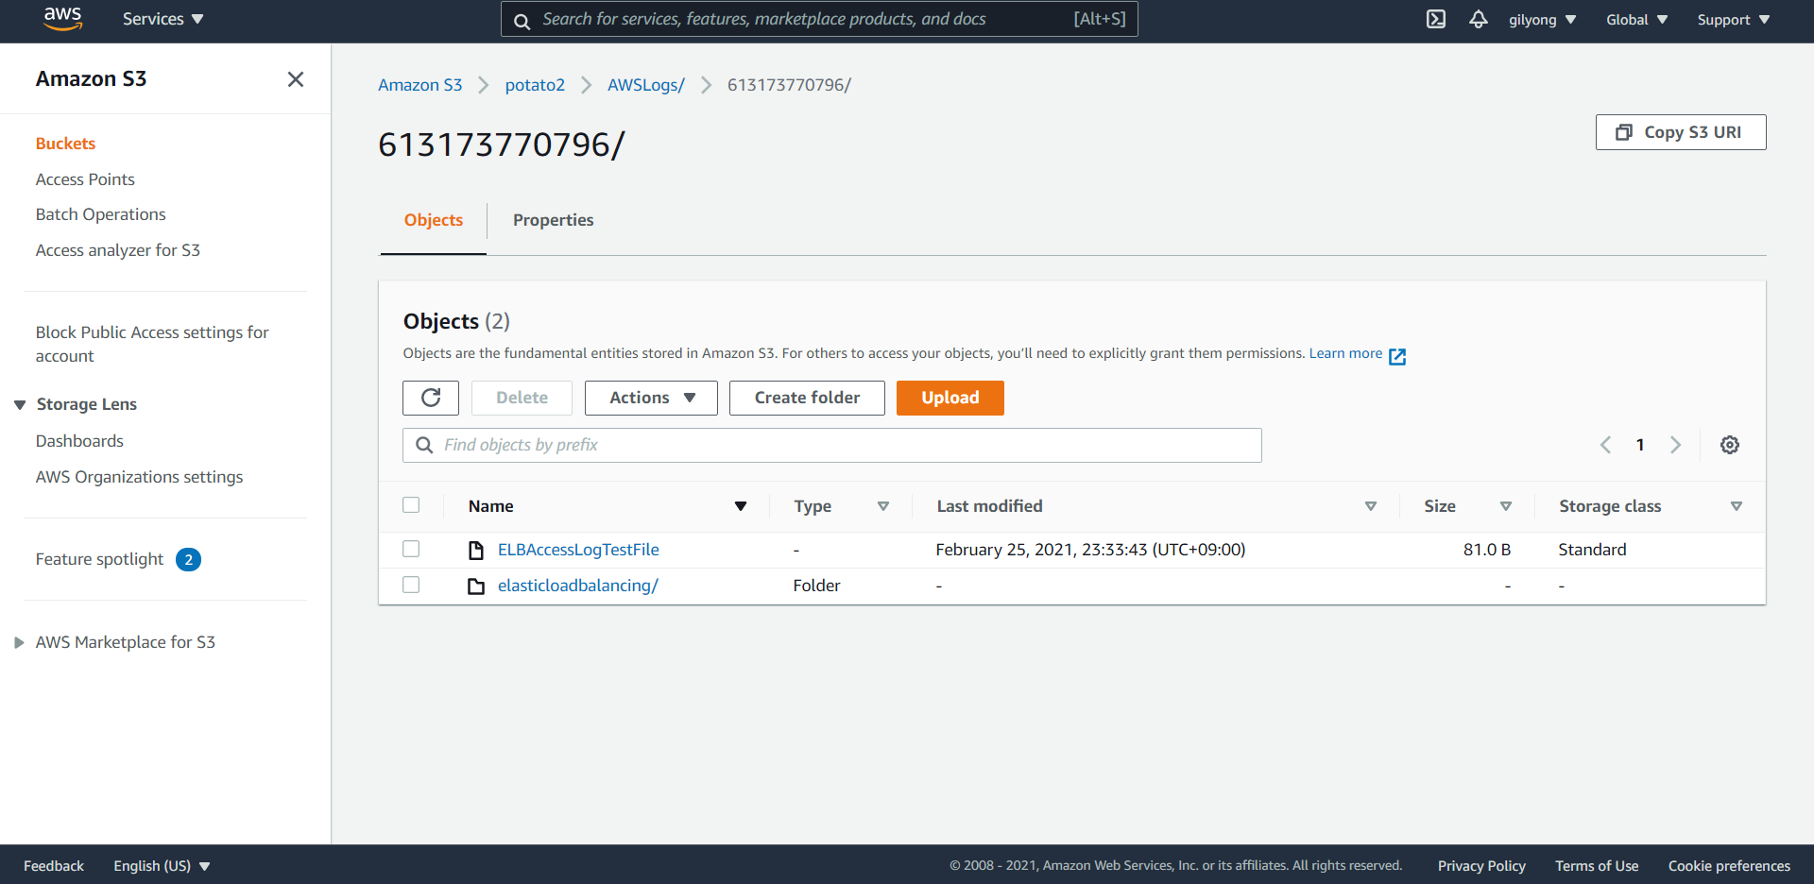This screenshot has height=884, width=1814.
Task: Click the Amazon S3 breadcrumb link
Action: [420, 85]
